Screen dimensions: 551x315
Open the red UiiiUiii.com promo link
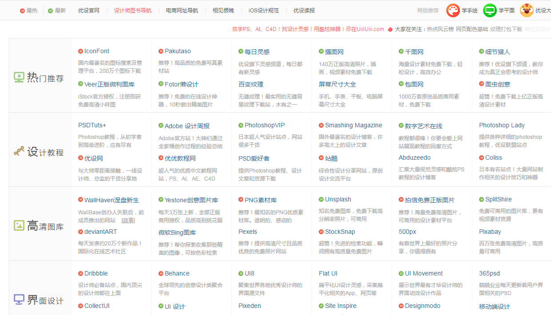point(308,29)
